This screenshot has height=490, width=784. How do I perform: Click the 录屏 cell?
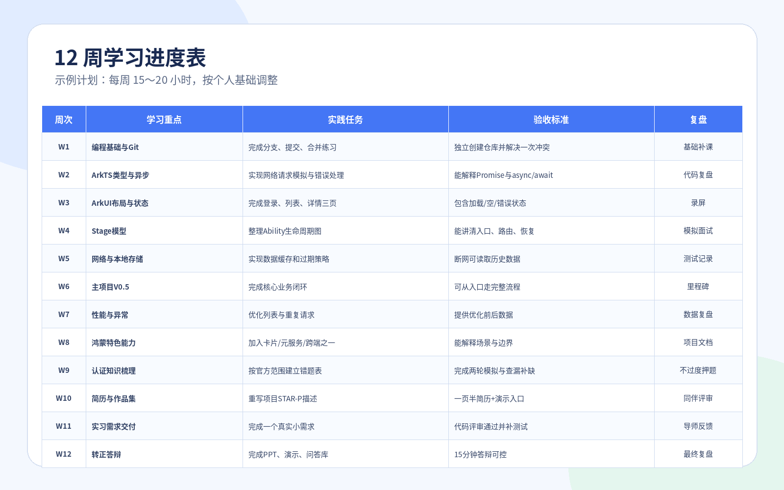[698, 202]
